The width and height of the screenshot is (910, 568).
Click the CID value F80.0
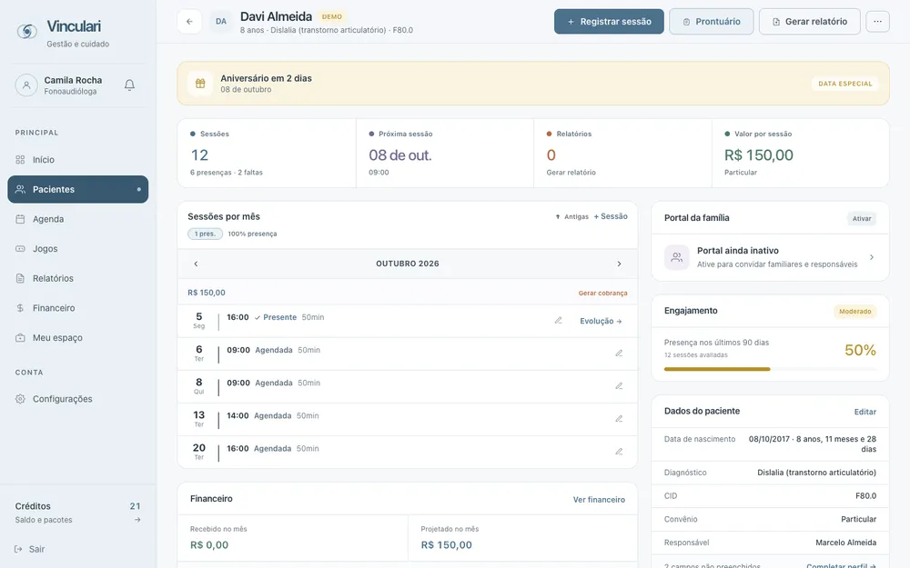[865, 496]
